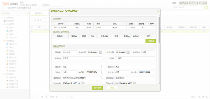Image resolution: width=210 pixels, height=99 pixels.
Task: Open 客户对账 in the navigation tree
Action: click(x=13, y=77)
